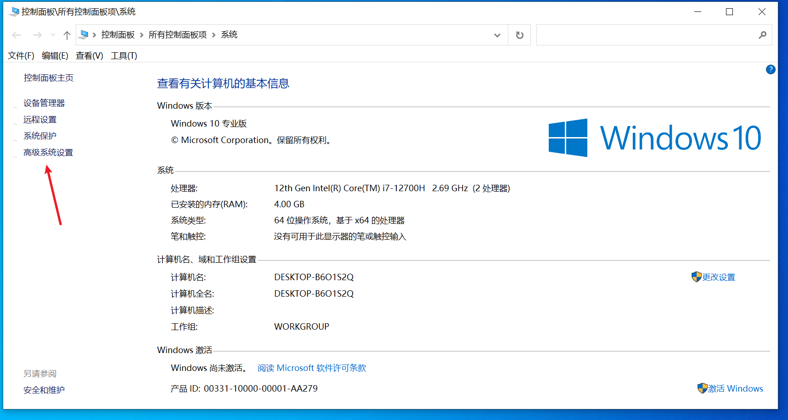788x420 pixels.
Task: Expand the address bar history dropdown
Action: click(497, 35)
